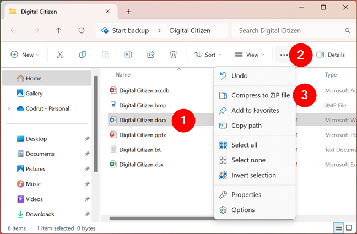Image resolution: width=357 pixels, height=234 pixels.
Task: Click pin icon next to Pictures
Action: click(87, 169)
